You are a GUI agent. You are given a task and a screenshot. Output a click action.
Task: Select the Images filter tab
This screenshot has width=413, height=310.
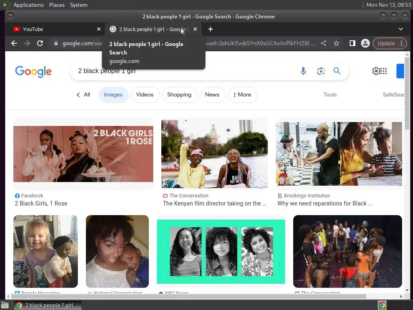click(x=113, y=94)
